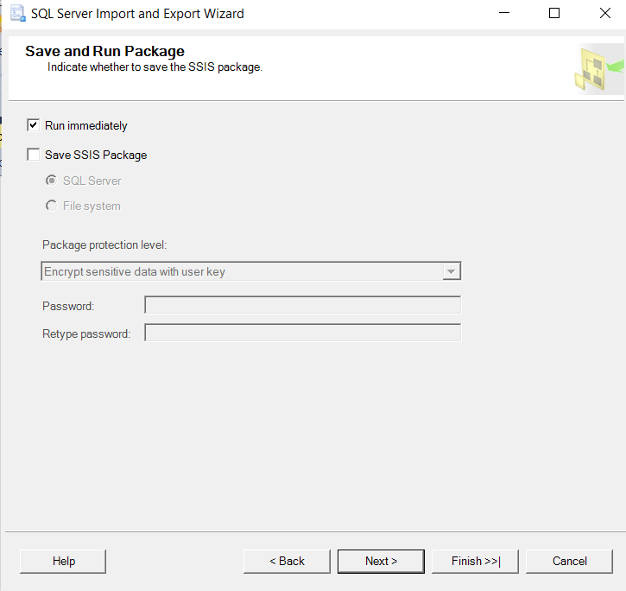Cancel the wizard
The height and width of the screenshot is (591, 626).
pos(569,562)
